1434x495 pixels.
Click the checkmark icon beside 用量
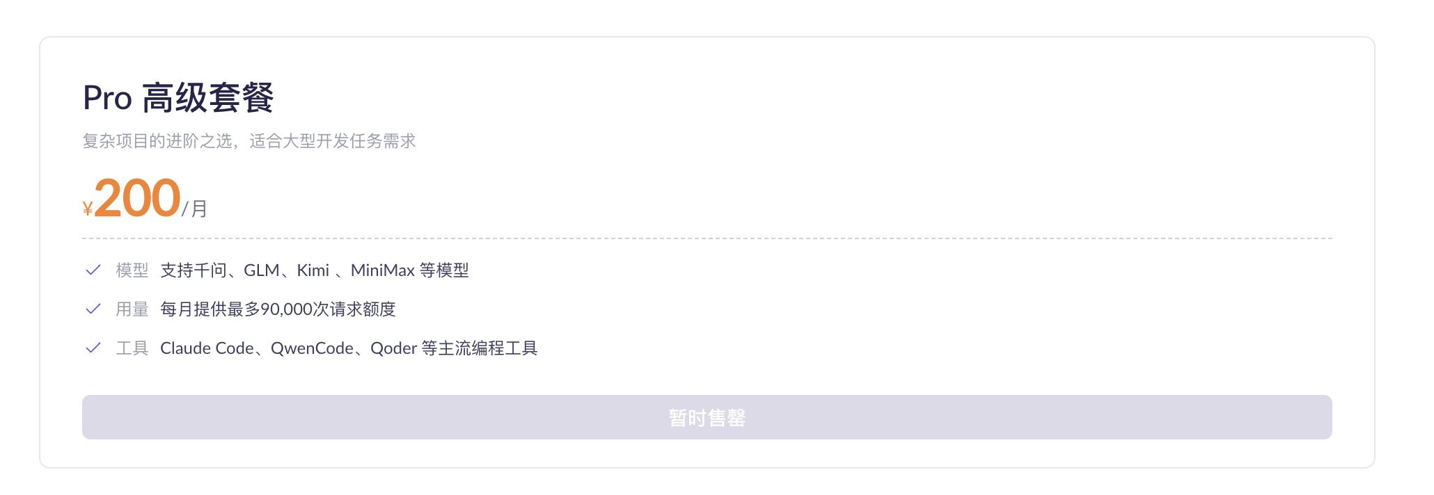point(93,309)
